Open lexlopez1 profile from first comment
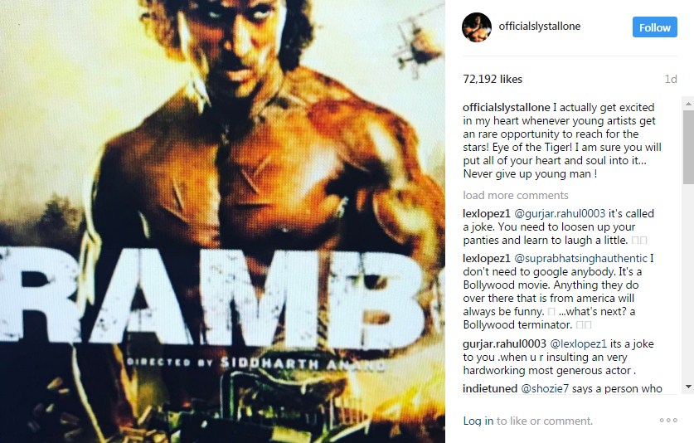 [x=487, y=213]
